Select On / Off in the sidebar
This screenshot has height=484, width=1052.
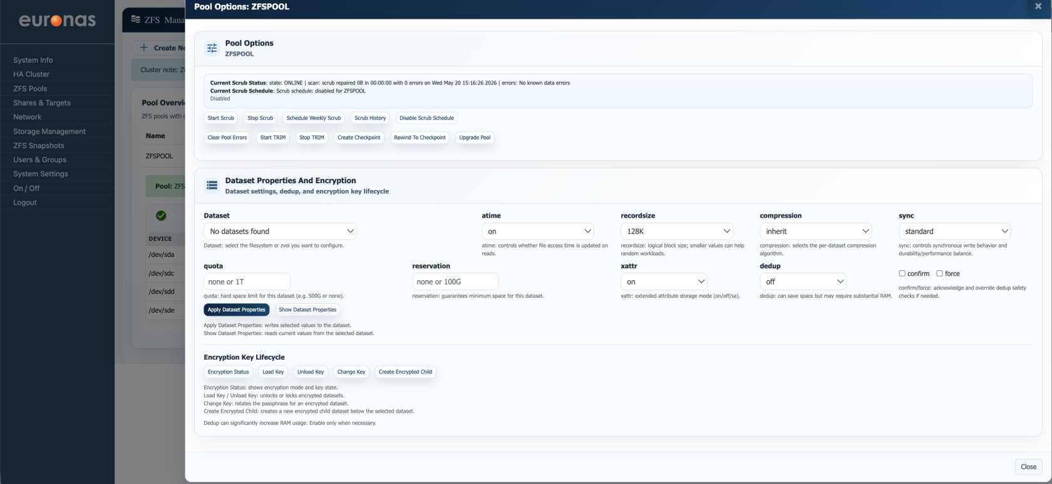coord(26,188)
